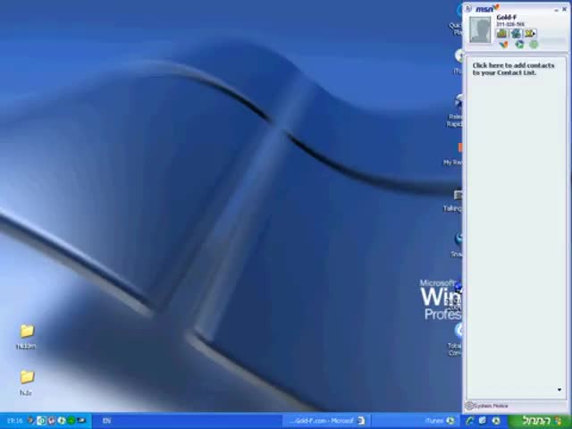The image size is (572, 429).
Task: Click the MSN butterfly logo in title bar
Action: tap(485, 9)
